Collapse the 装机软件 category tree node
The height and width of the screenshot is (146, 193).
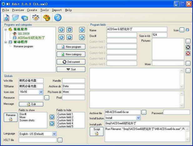coord(6,29)
